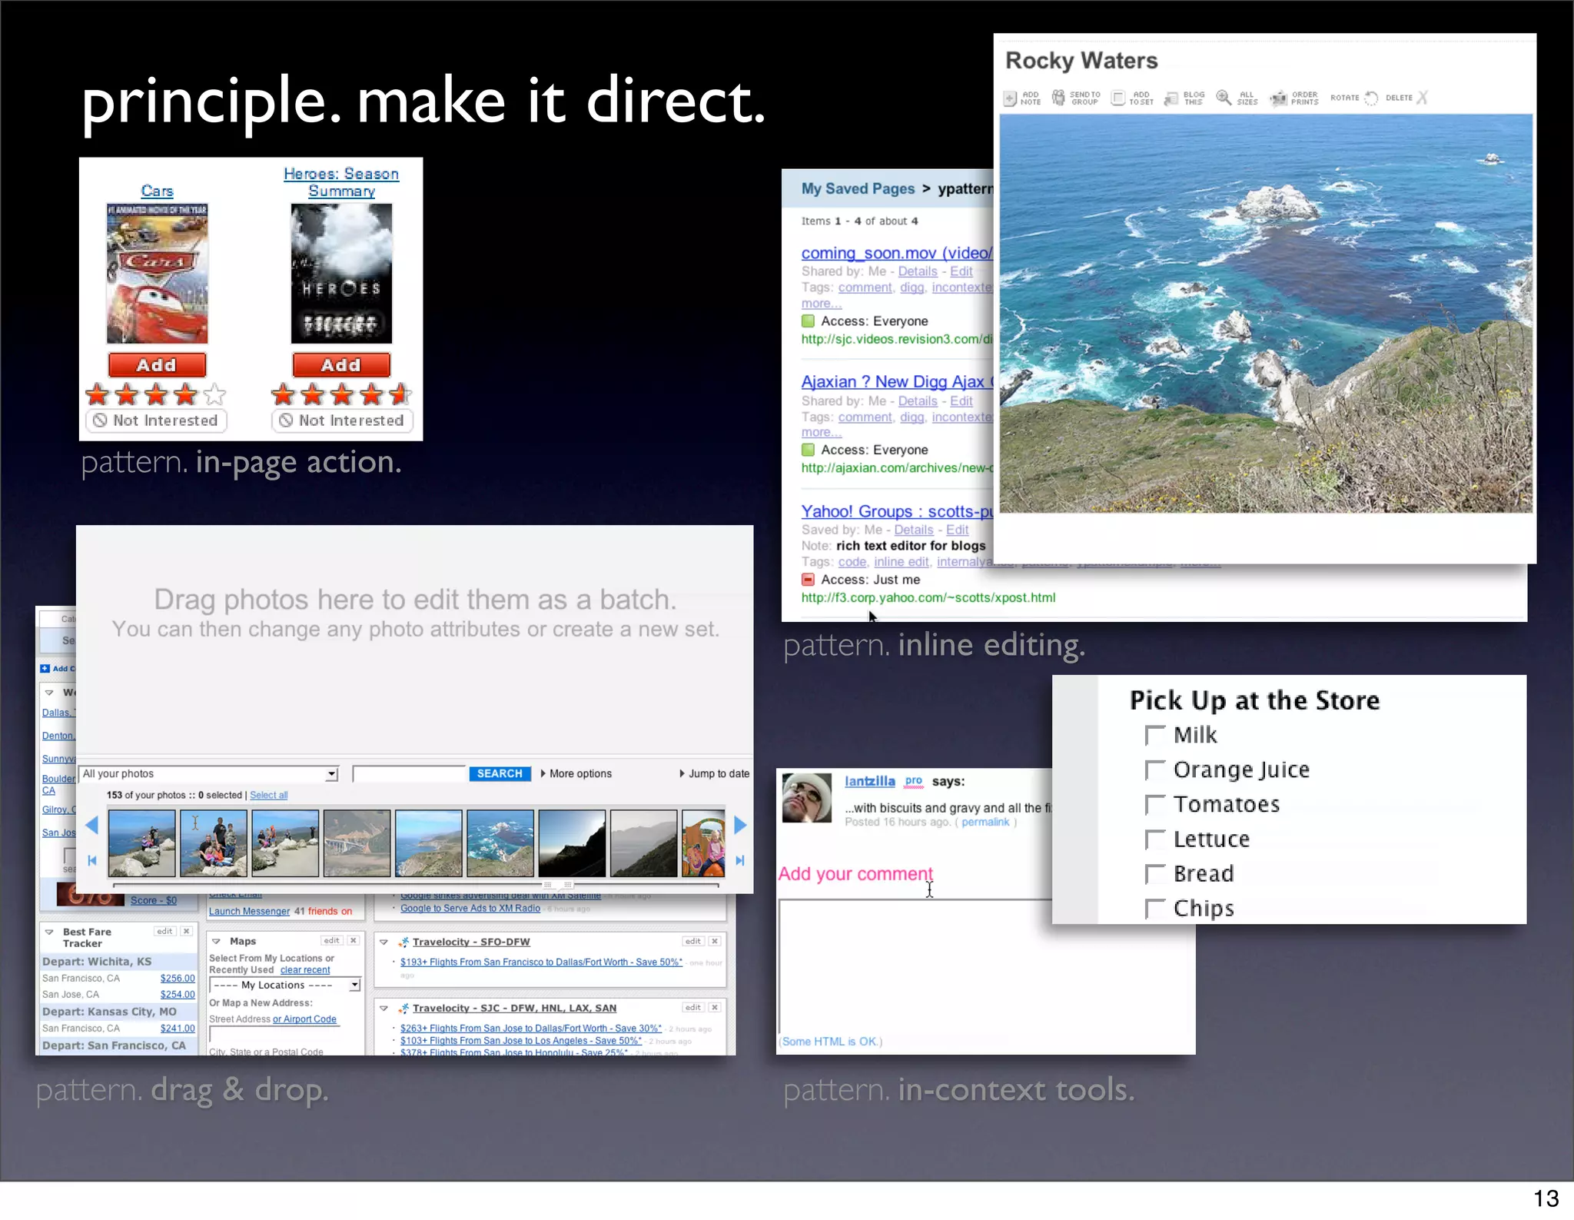Rotate the Rocky Waters photo
1574x1220 pixels.
[1371, 98]
